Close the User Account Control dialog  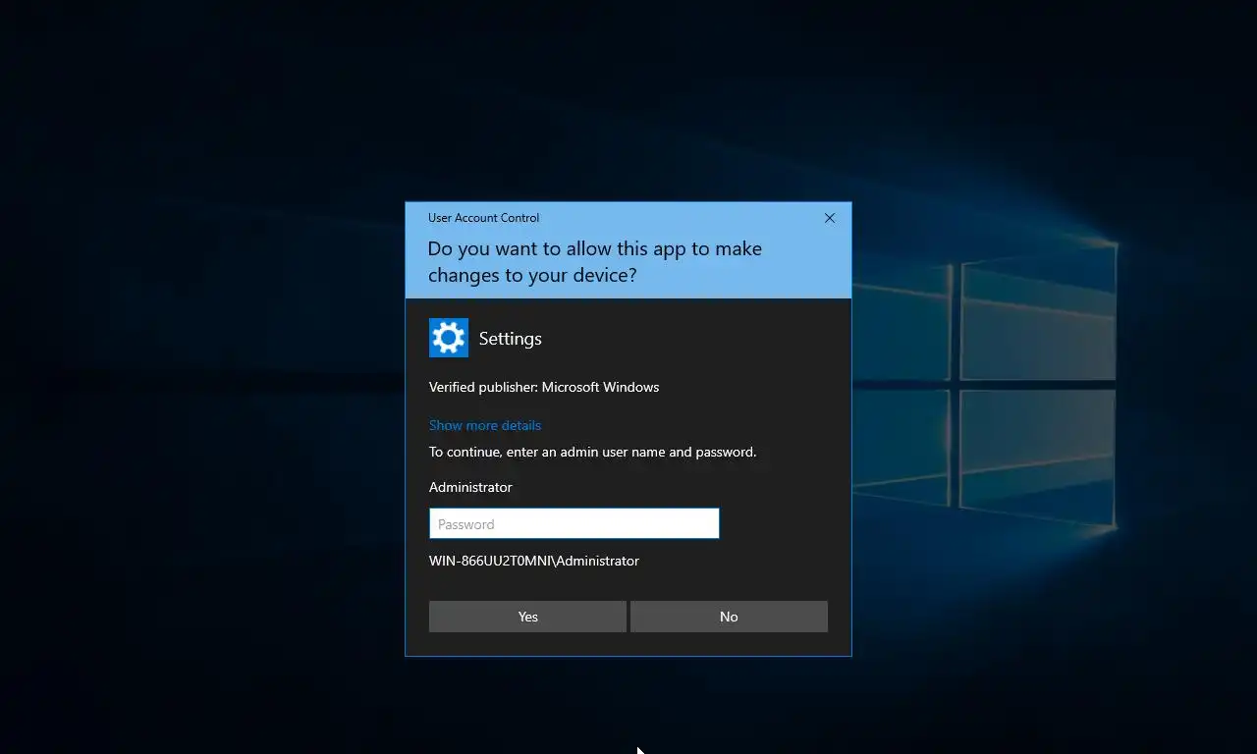point(830,218)
